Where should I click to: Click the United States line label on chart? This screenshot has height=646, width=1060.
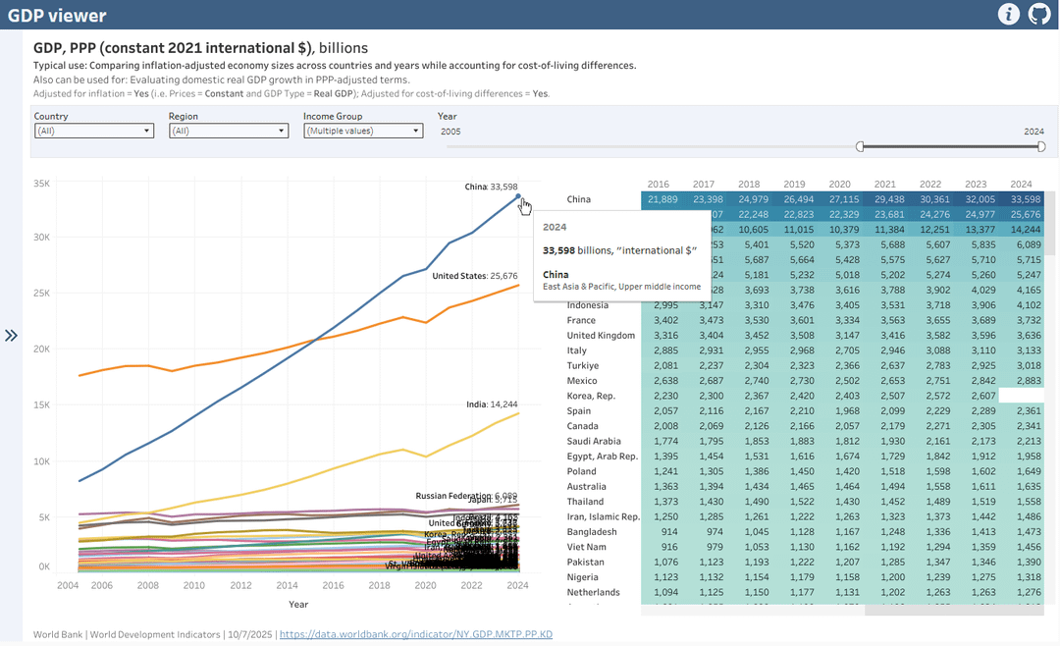point(474,276)
